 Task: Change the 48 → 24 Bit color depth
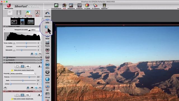click(x=28, y=13)
